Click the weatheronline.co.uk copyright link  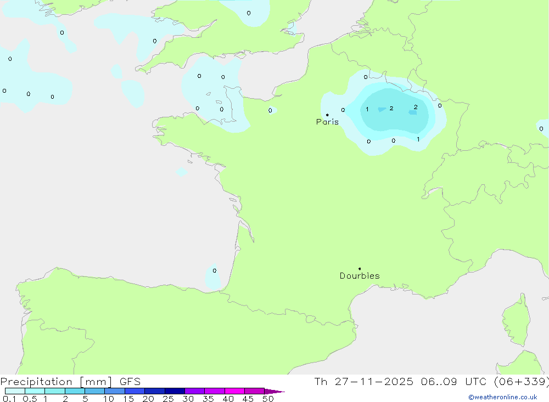503,397
